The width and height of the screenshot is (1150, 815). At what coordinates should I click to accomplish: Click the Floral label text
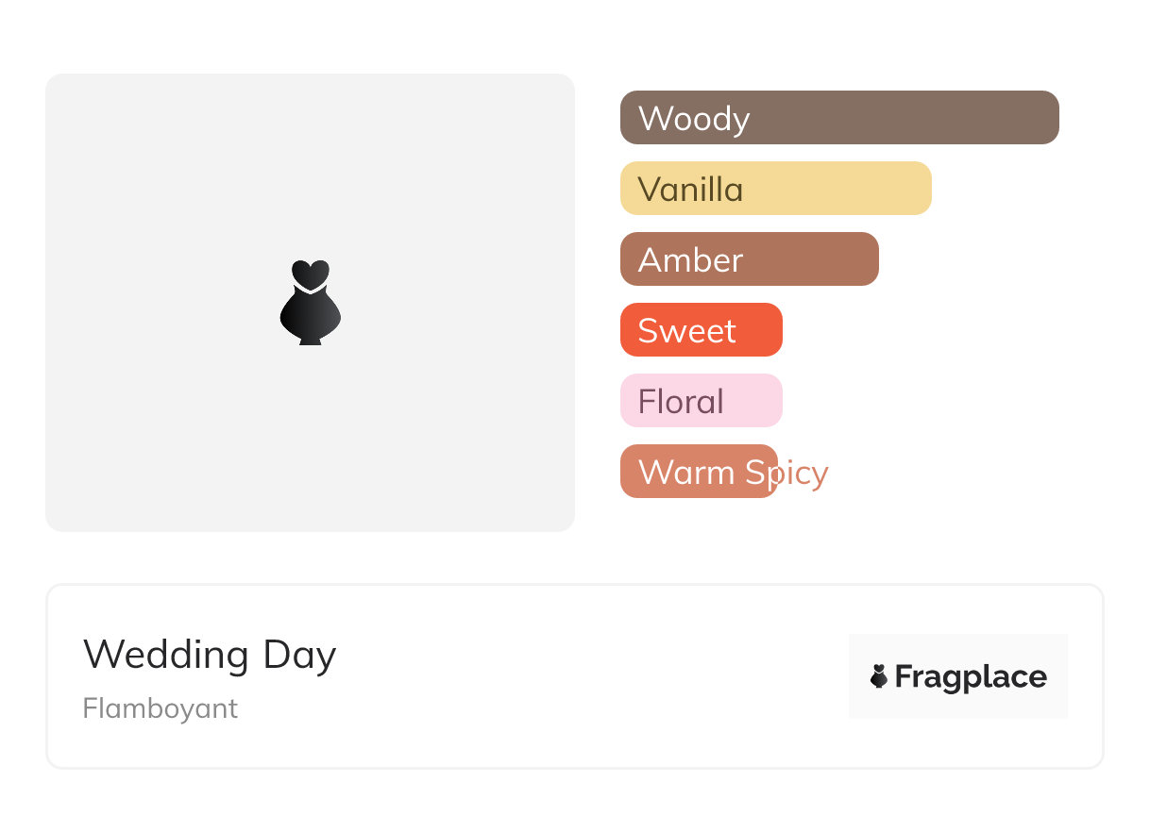[681, 402]
